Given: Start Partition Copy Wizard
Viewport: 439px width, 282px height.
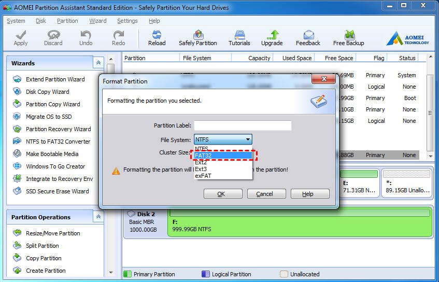Looking at the screenshot, I should click(x=47, y=104).
